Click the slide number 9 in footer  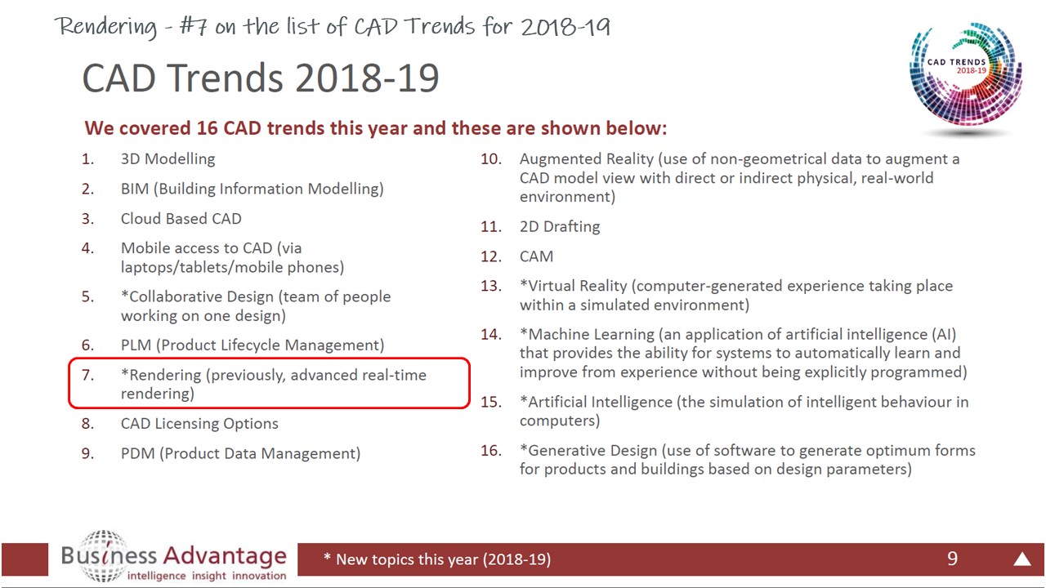point(952,559)
